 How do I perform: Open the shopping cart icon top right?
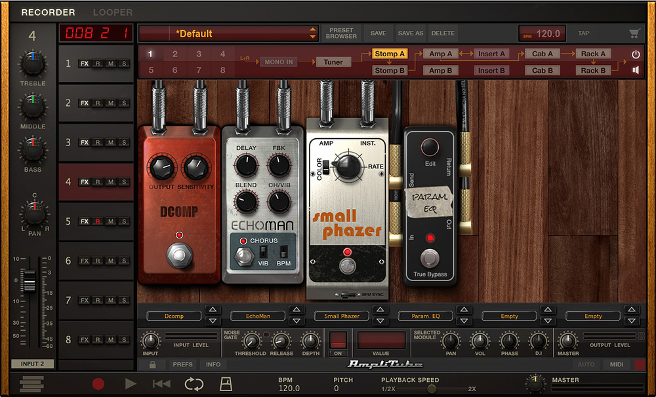pos(634,33)
